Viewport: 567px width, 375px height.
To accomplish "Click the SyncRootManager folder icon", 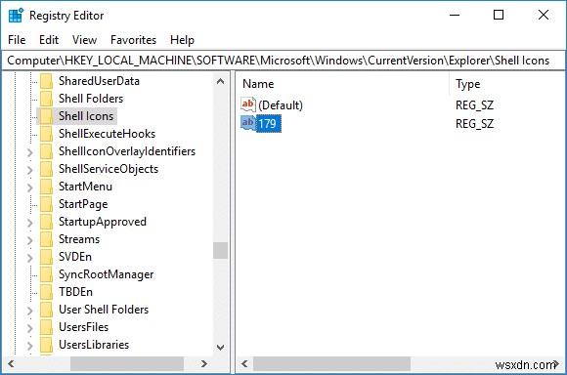I will pos(46,274).
